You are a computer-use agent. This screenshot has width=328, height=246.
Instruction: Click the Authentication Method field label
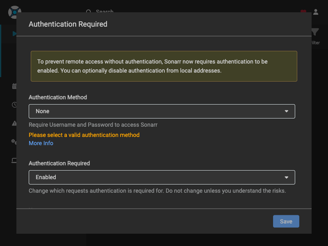58,97
